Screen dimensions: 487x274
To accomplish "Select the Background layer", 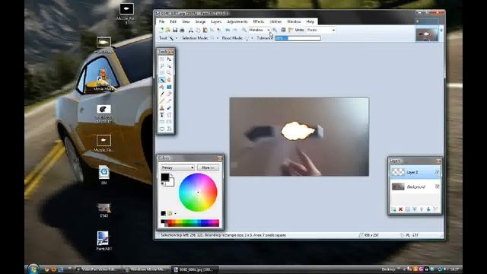I will (x=415, y=186).
